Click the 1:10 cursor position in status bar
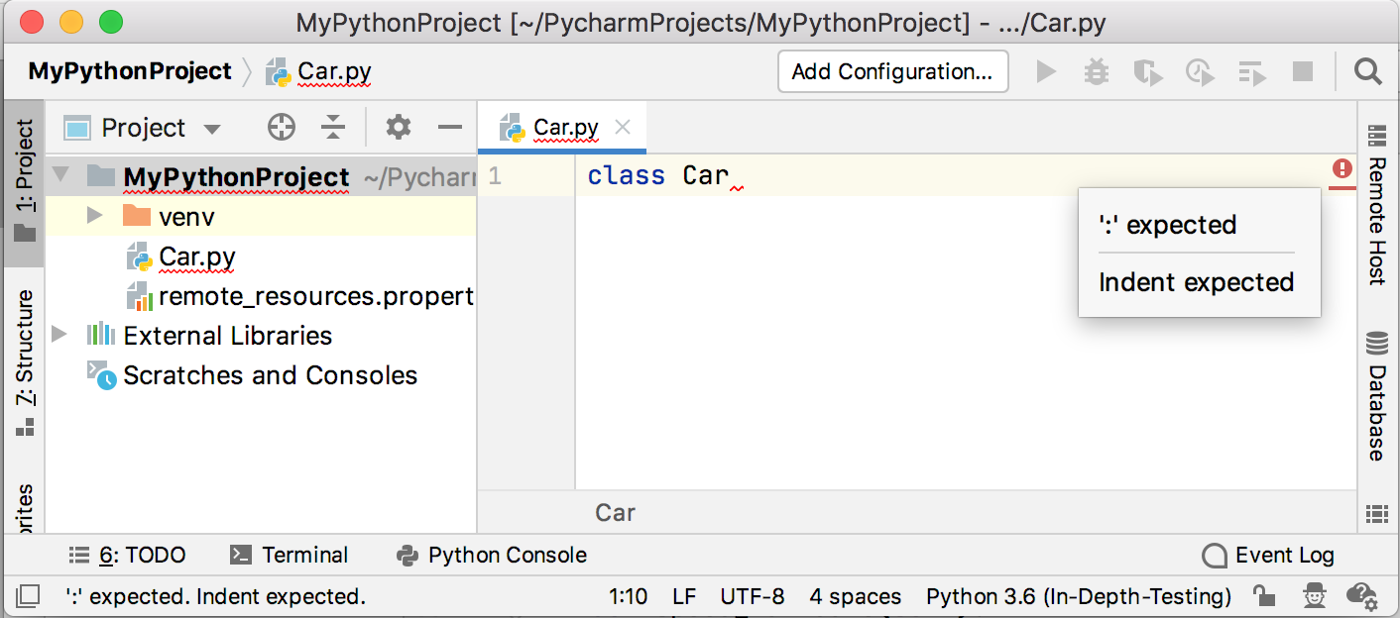The width and height of the screenshot is (1400, 618). (x=628, y=596)
